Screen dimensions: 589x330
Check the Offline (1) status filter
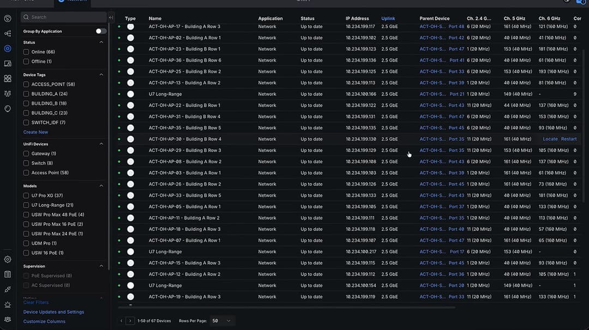26,62
